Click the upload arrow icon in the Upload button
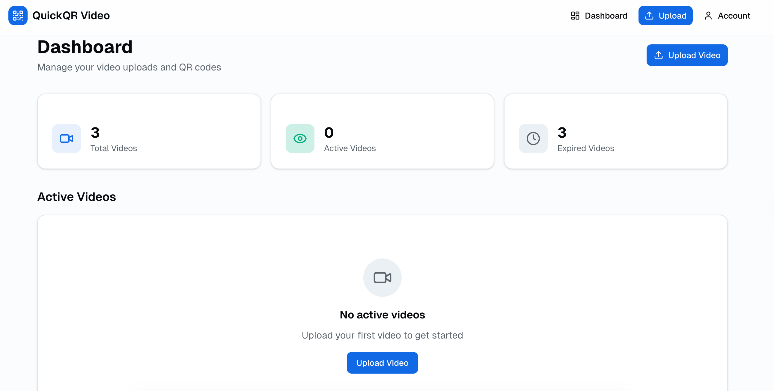 [650, 15]
